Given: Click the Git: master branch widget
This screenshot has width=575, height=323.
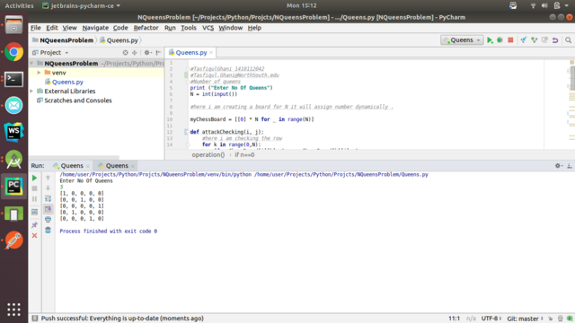Looking at the screenshot, I should pos(525,319).
